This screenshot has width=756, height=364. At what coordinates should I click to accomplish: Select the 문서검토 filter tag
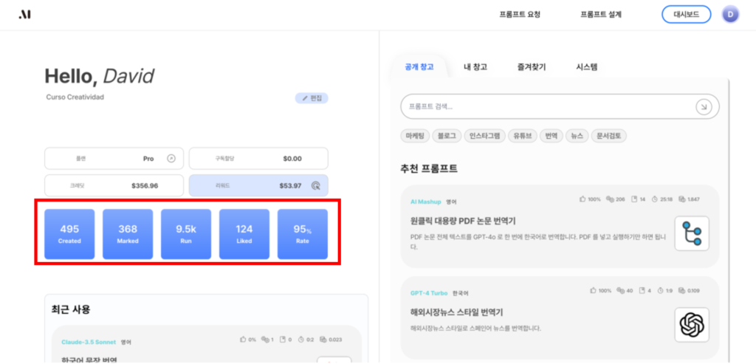pos(609,136)
